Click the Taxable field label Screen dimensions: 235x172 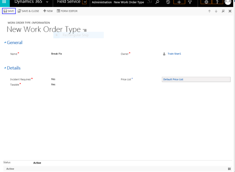[x=15, y=85]
